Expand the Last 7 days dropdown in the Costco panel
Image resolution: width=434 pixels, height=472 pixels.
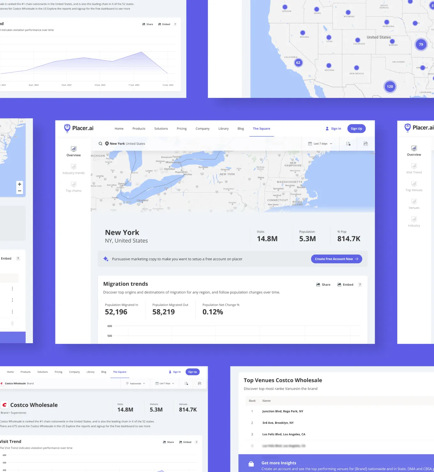click(165, 383)
